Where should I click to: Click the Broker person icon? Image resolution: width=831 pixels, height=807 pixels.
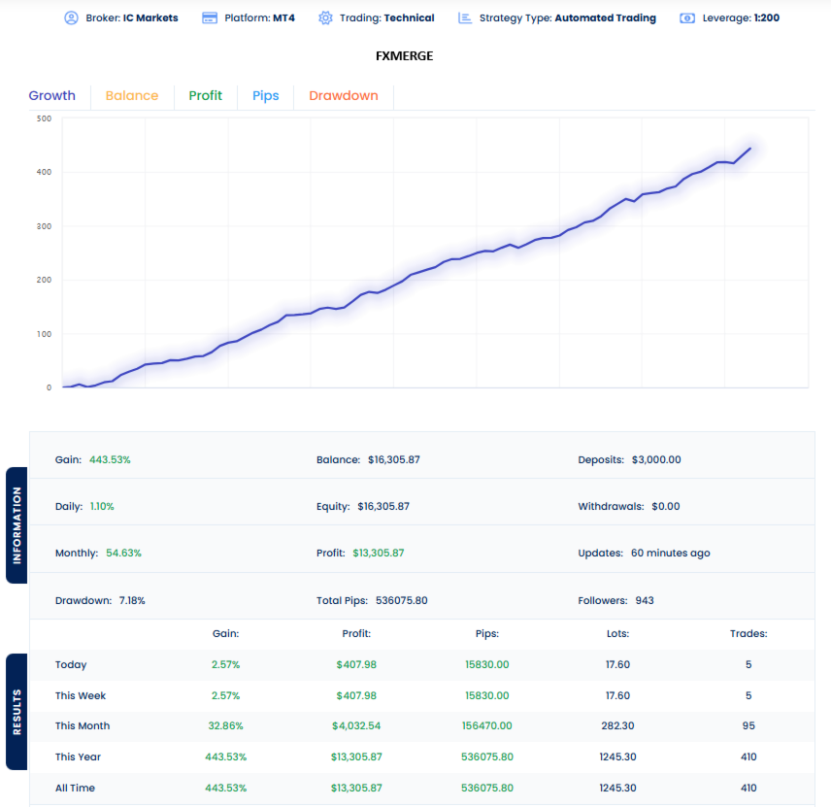click(x=70, y=17)
